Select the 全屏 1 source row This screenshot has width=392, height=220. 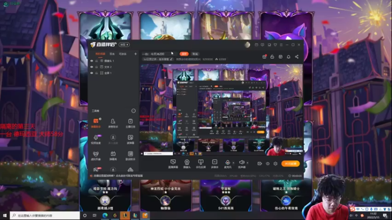pos(113,73)
